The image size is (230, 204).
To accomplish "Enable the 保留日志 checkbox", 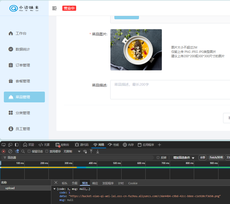I will [29, 151].
